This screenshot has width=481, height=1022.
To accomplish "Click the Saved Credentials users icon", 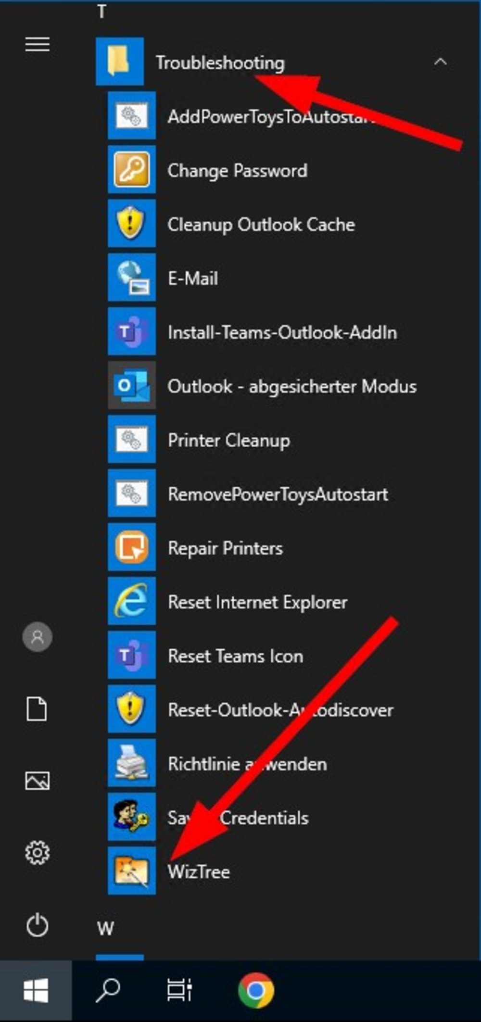I will (132, 816).
